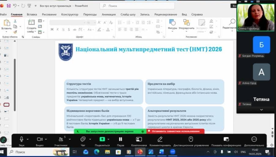276x157 pixels.
Task: Click the Дистанционное управление mouse icon
Action: (x=191, y=139)
